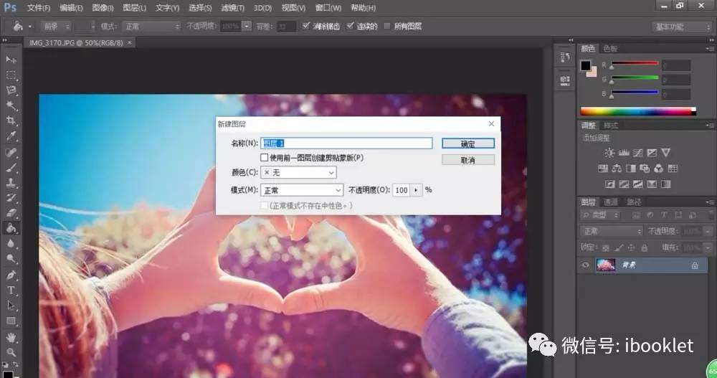Select the Rectangular Marquee tool
The width and height of the screenshot is (717, 378).
pyautogui.click(x=11, y=75)
